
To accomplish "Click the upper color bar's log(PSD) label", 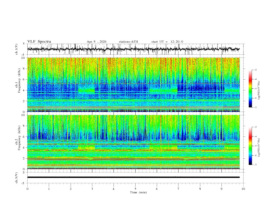I will coord(259,90).
